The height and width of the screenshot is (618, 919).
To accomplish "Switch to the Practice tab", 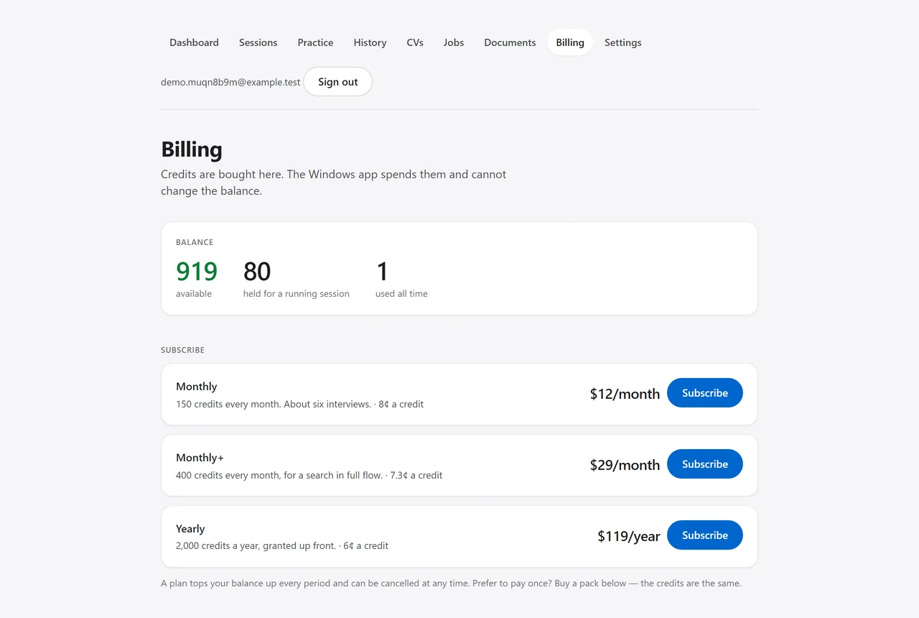I will 315,42.
